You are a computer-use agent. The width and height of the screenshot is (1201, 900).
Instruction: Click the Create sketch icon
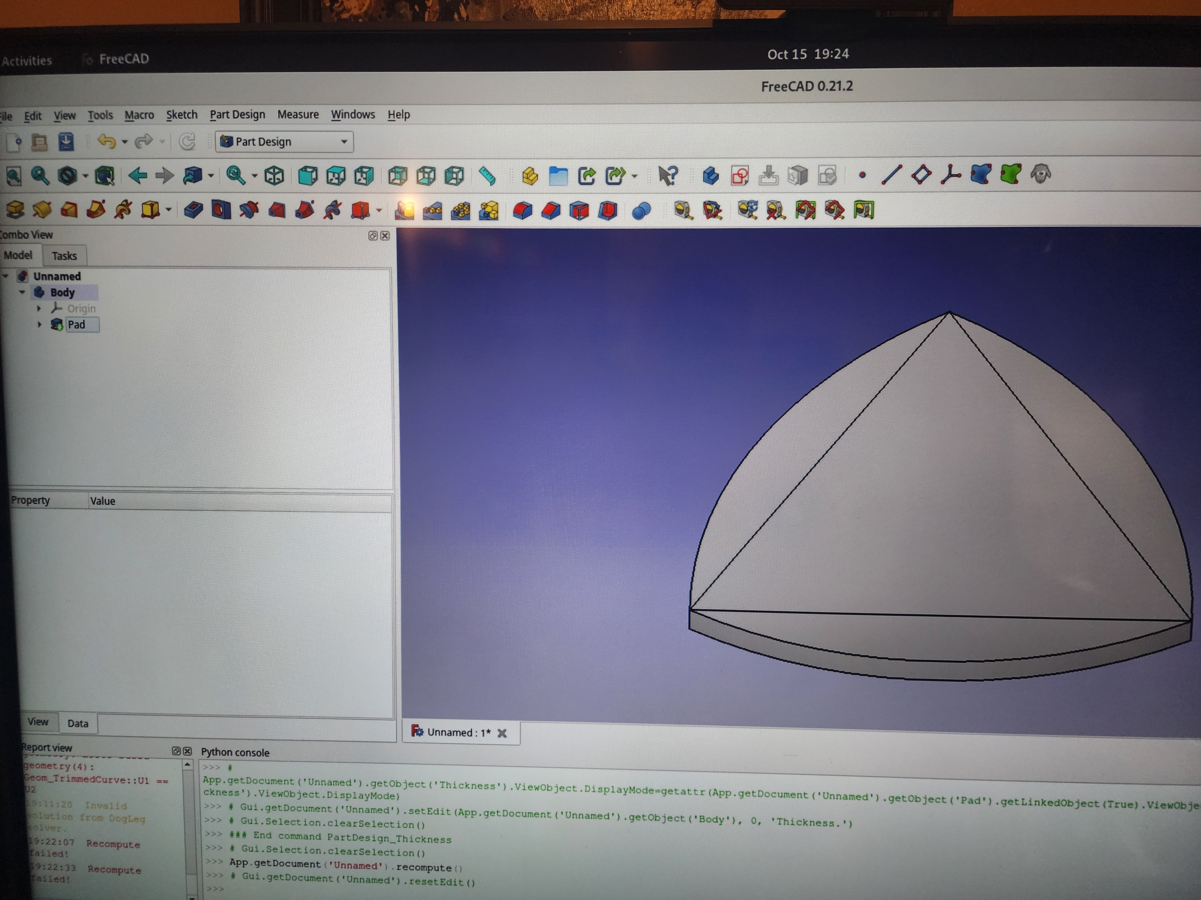740,175
